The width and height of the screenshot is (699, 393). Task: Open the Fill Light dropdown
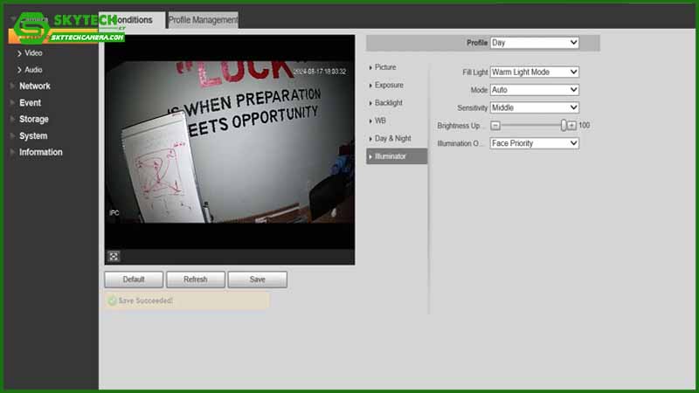pos(534,72)
